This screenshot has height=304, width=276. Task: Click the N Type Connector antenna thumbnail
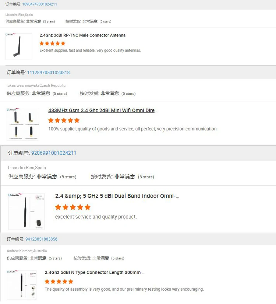click(x=21, y=285)
